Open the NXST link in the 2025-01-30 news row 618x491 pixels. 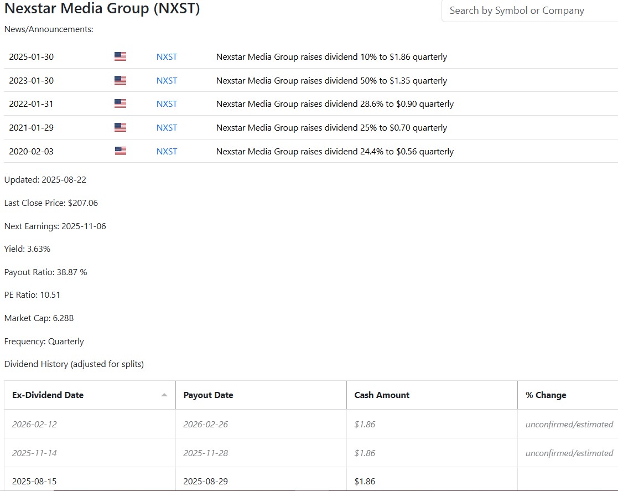click(x=167, y=57)
